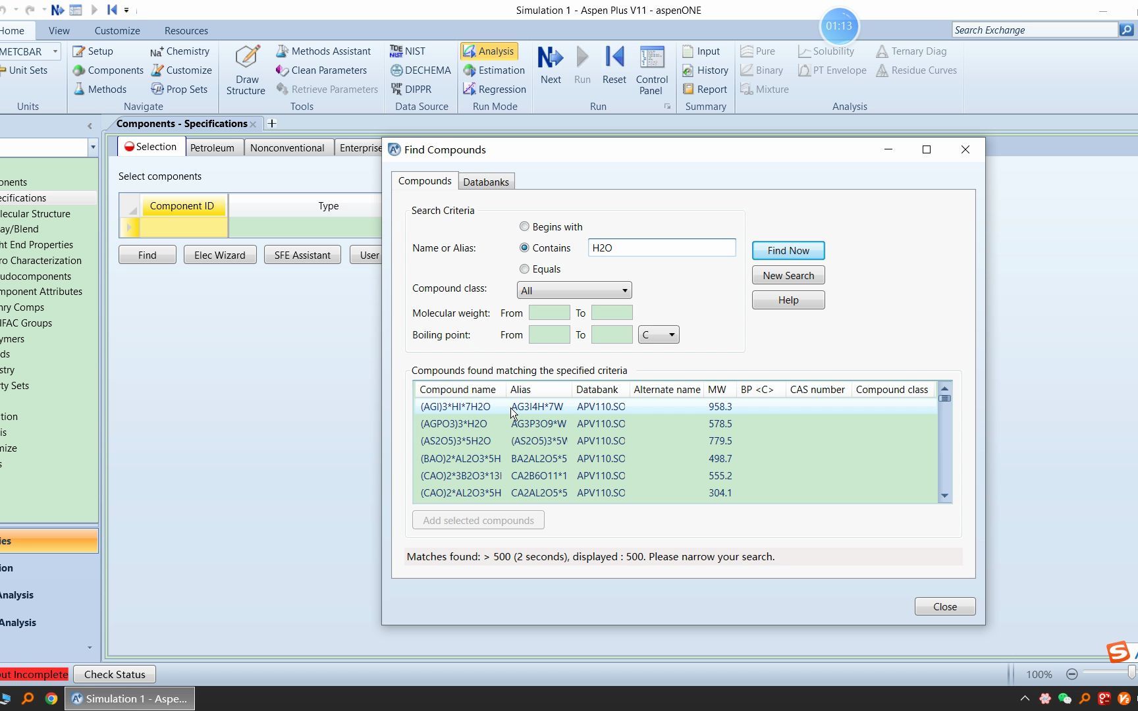Click the Next button in Run group
The image size is (1138, 711).
pyautogui.click(x=551, y=65)
